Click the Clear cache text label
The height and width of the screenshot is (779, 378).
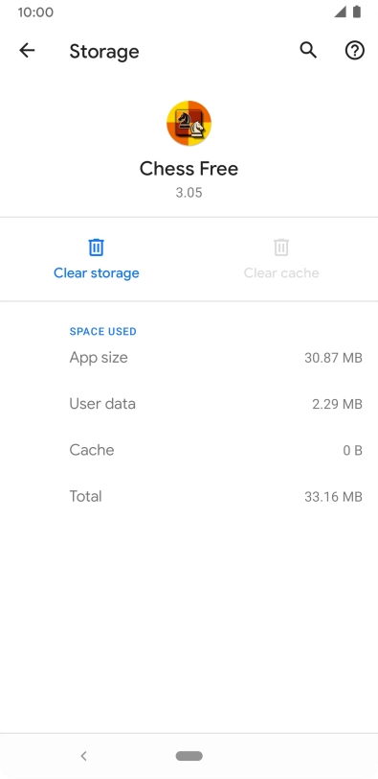(281, 272)
